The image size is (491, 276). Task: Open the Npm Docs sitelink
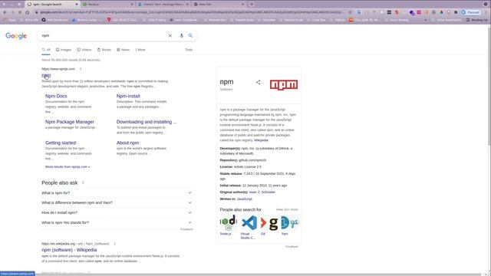56,96
